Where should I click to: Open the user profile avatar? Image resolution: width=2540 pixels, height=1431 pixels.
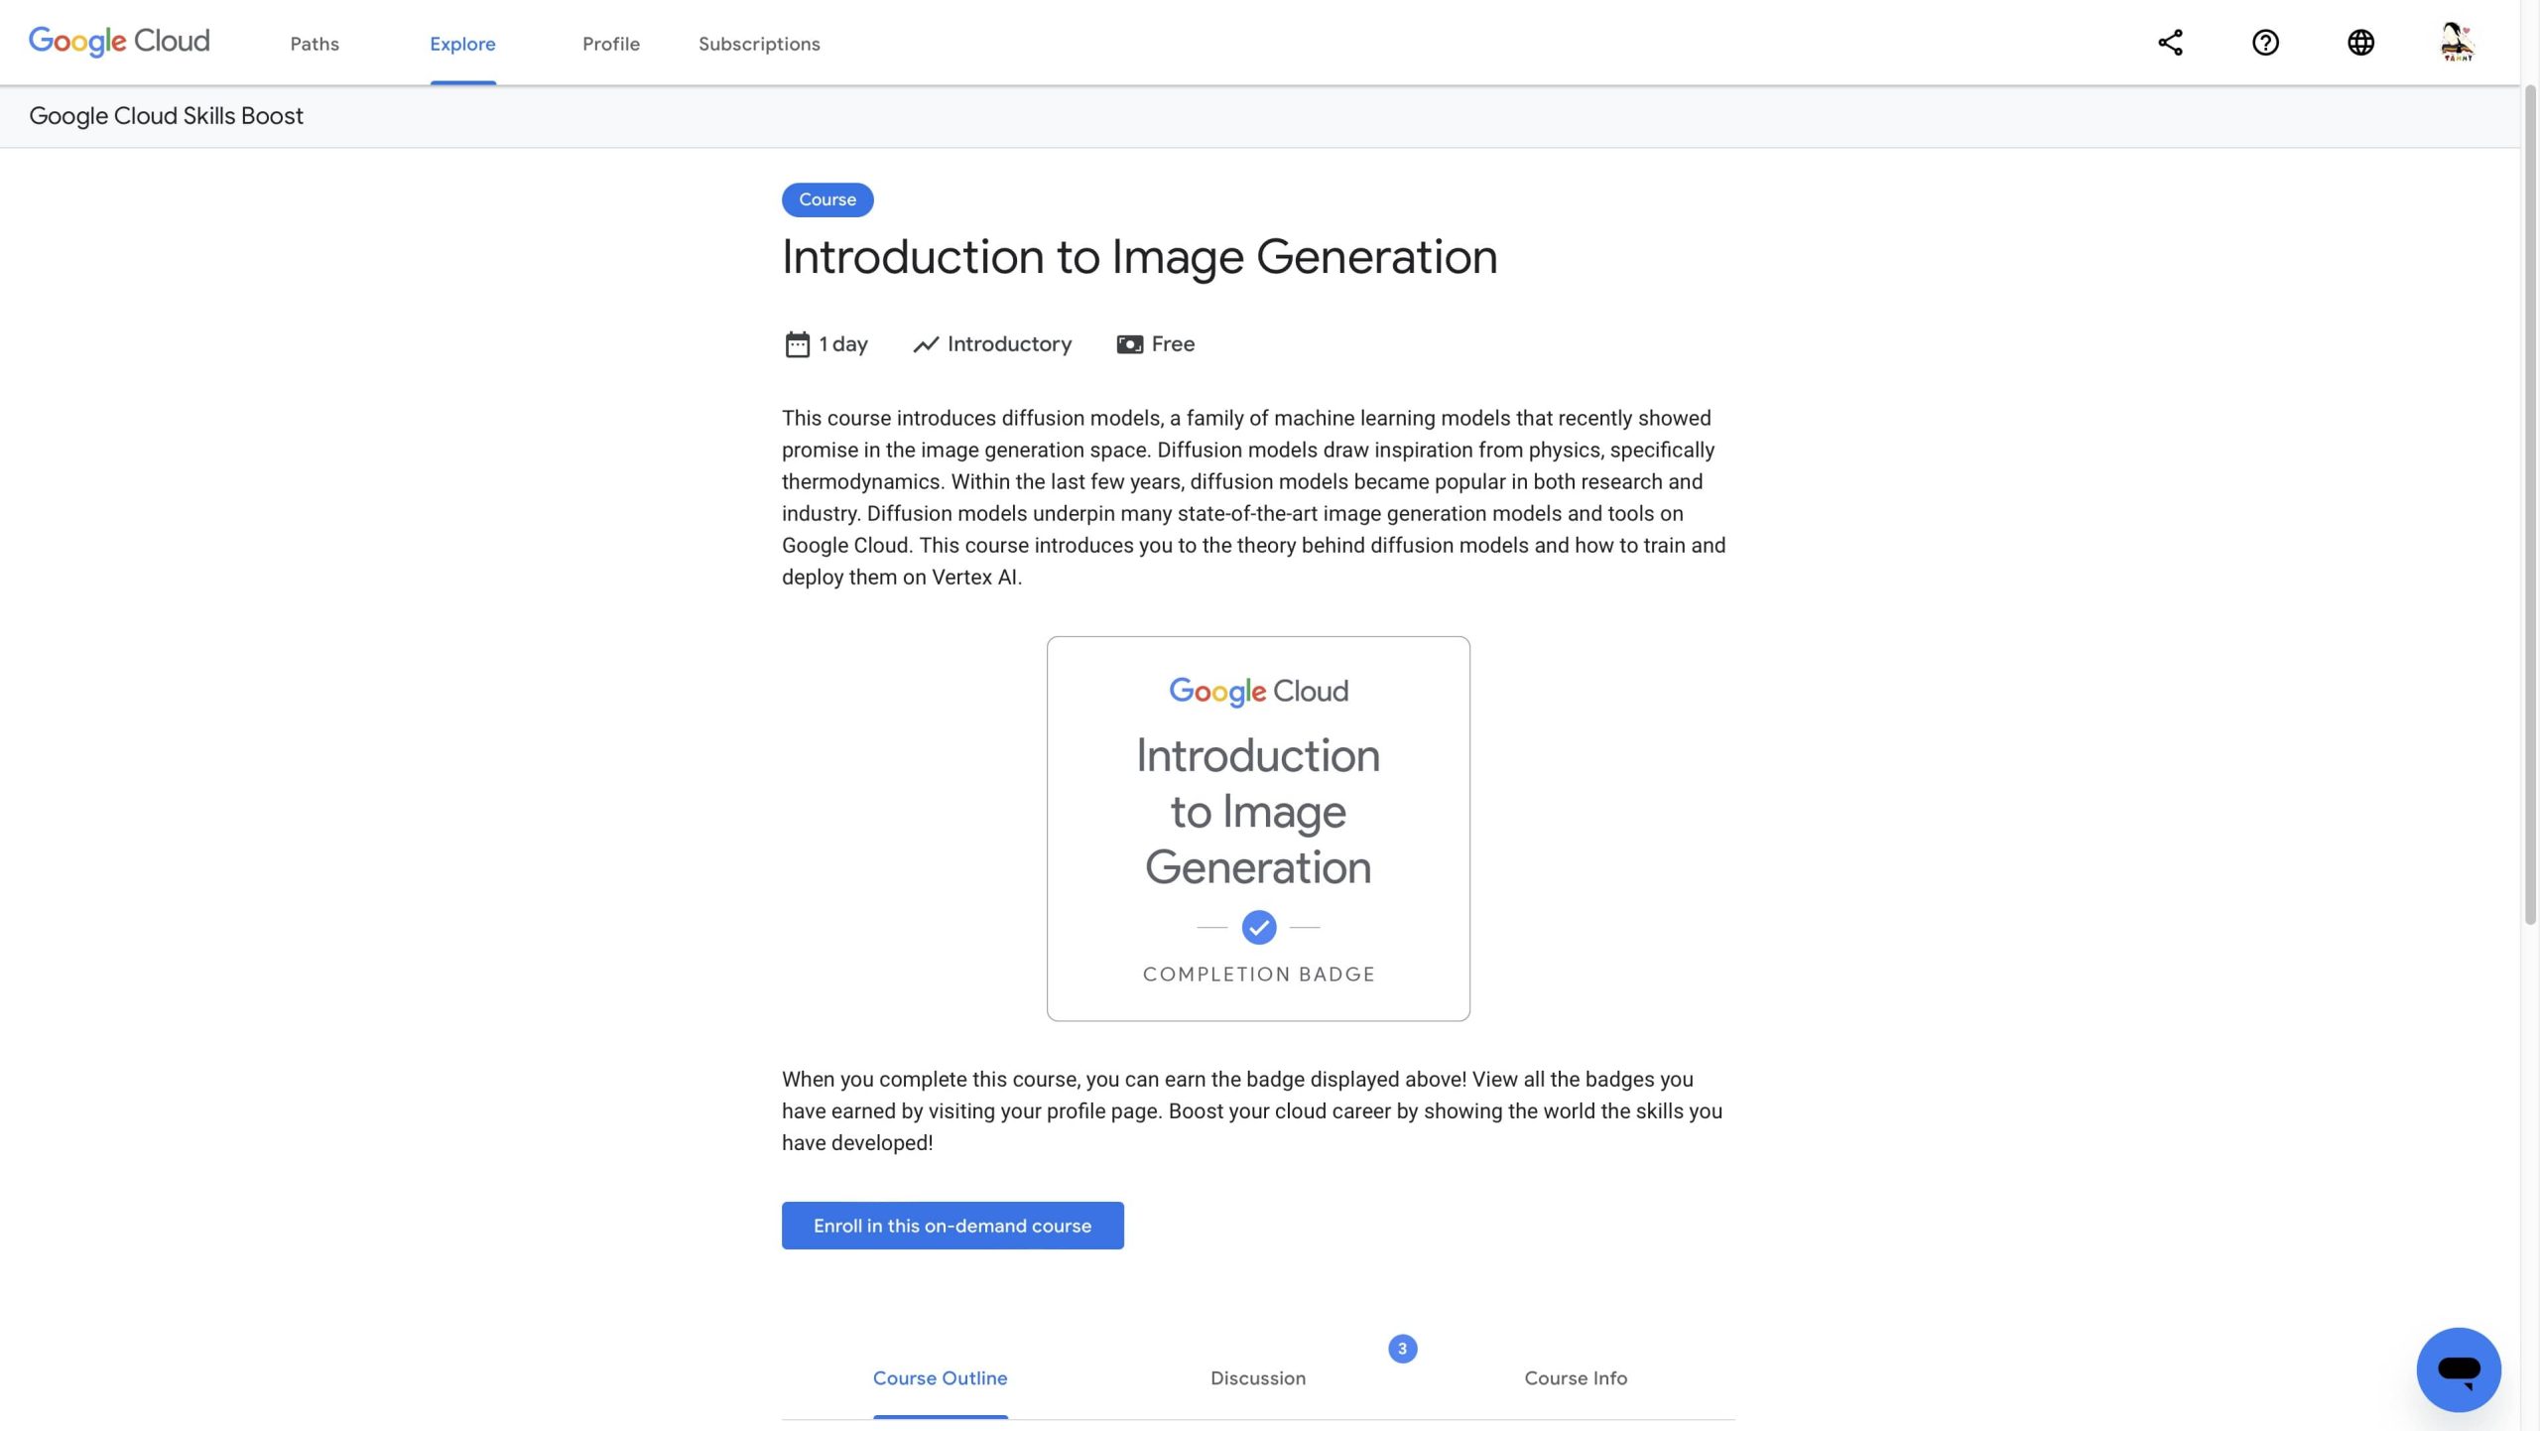[2457, 43]
